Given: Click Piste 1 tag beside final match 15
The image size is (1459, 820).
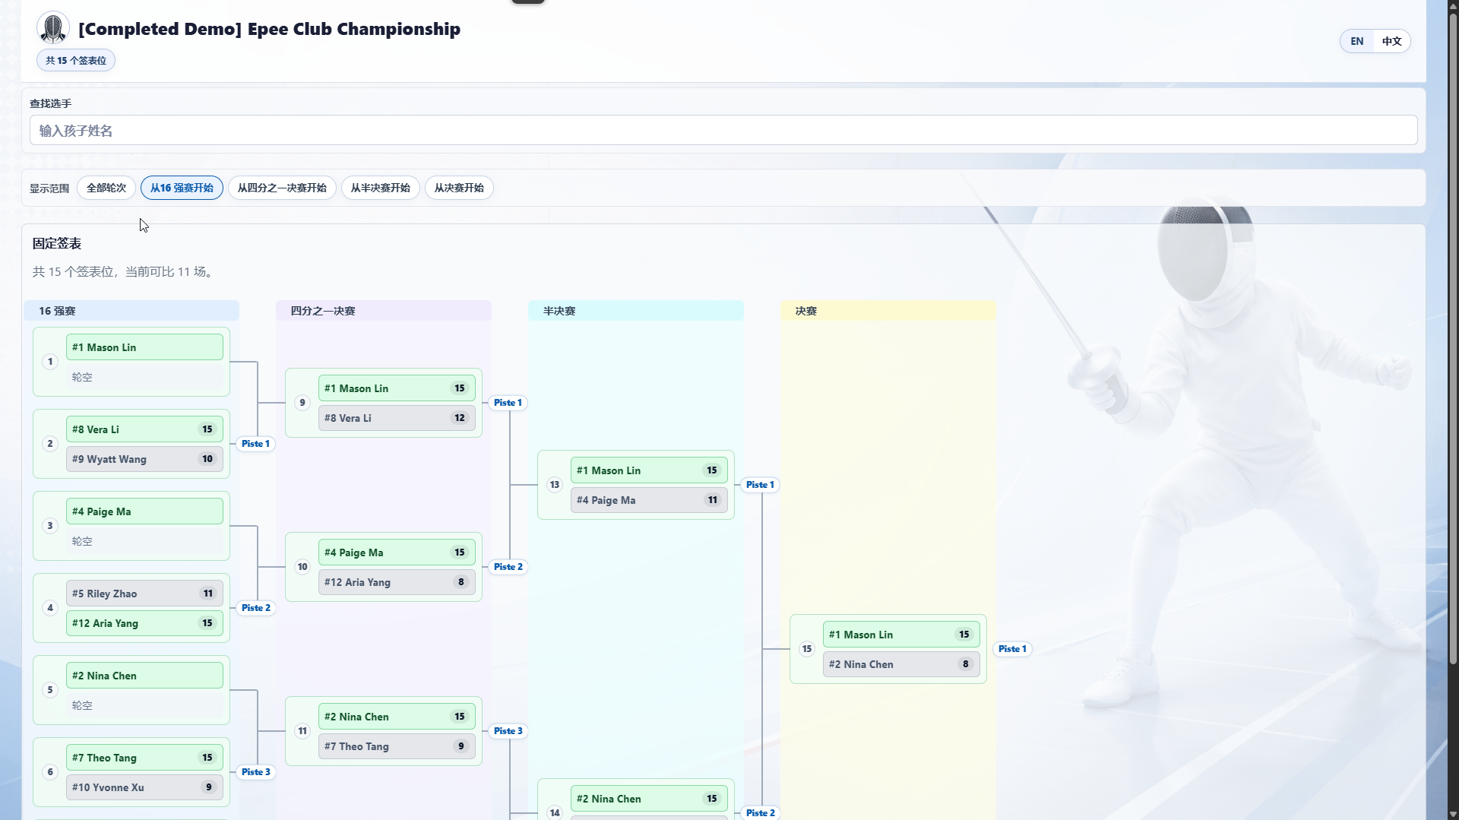Looking at the screenshot, I should click(x=1012, y=649).
